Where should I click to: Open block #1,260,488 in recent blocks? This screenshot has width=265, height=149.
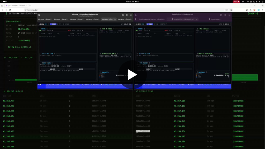coord(9,146)
